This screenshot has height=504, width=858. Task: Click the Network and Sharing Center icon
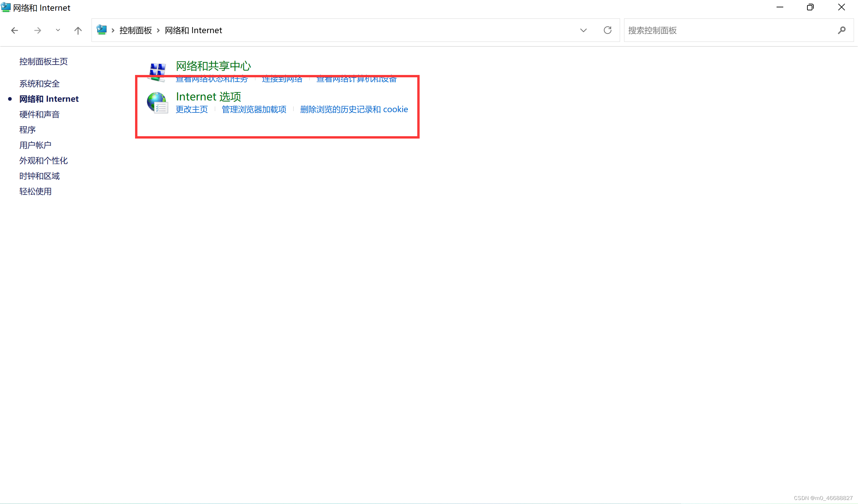click(x=157, y=71)
